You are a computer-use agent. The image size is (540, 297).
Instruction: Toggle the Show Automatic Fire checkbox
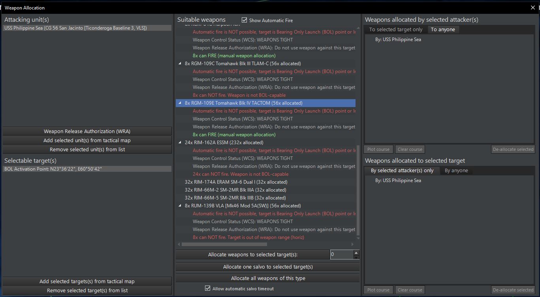pyautogui.click(x=244, y=20)
